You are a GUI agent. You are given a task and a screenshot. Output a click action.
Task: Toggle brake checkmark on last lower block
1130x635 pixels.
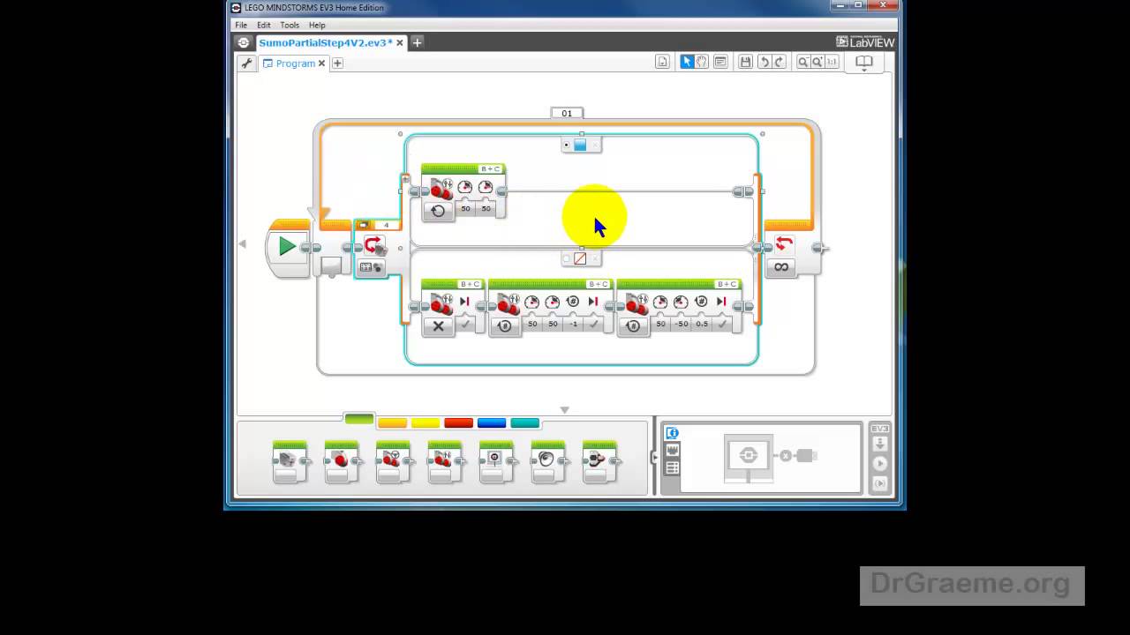pos(721,324)
